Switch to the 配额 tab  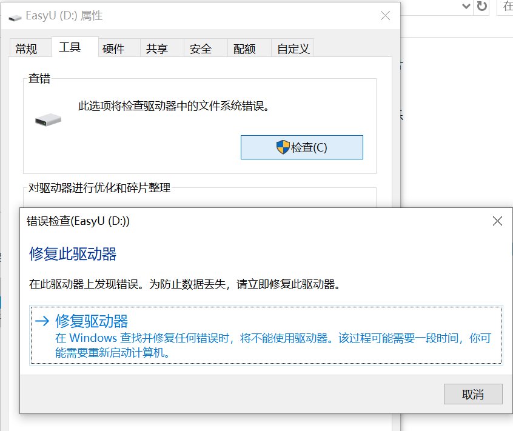244,49
